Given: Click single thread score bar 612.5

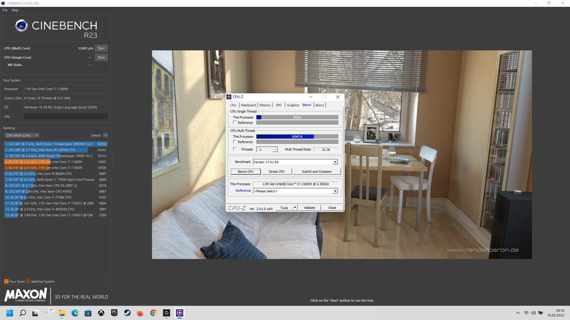Looking at the screenshot, I should 297,117.
